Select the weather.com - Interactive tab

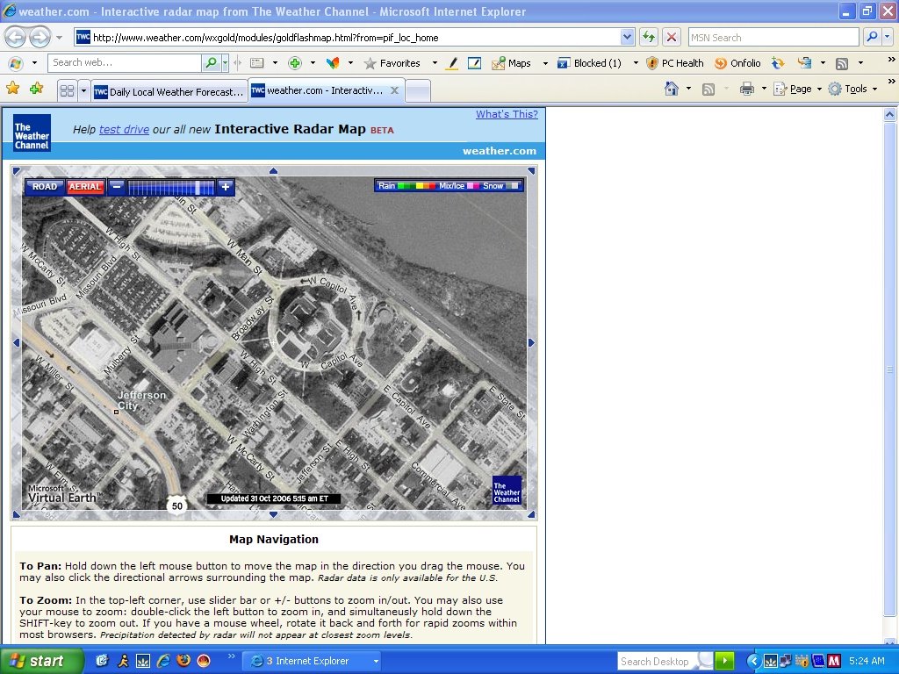[x=327, y=90]
